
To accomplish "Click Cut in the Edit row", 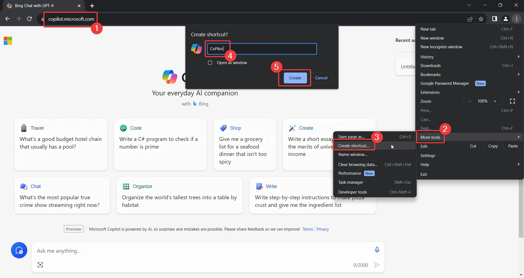I will tap(473, 146).
